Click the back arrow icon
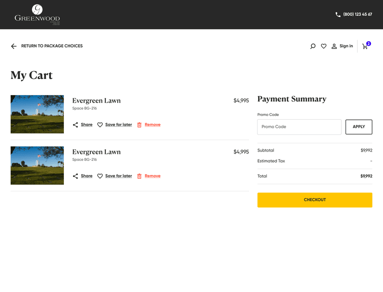 tap(14, 46)
